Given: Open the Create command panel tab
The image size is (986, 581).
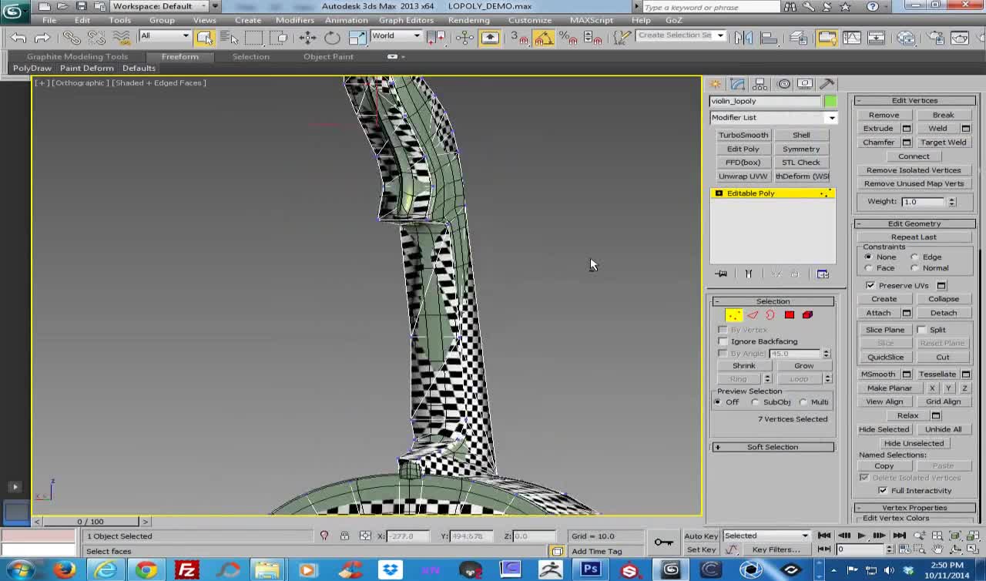Looking at the screenshot, I should coord(716,84).
